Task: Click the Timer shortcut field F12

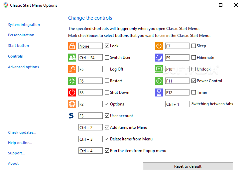Action: click(177, 92)
